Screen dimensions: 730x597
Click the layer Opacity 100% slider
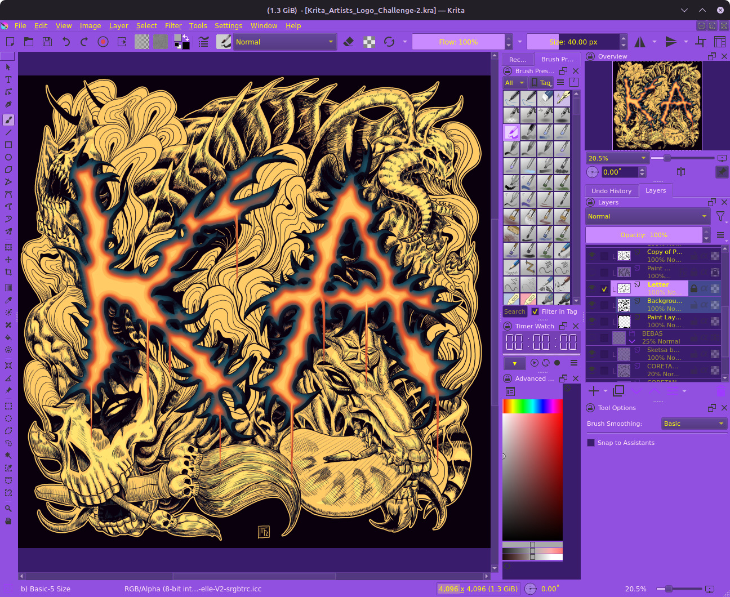(x=644, y=235)
